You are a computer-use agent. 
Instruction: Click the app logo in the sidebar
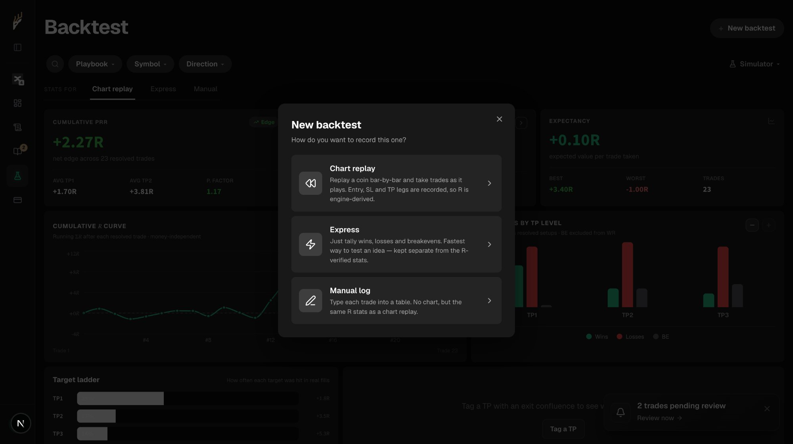tap(17, 21)
